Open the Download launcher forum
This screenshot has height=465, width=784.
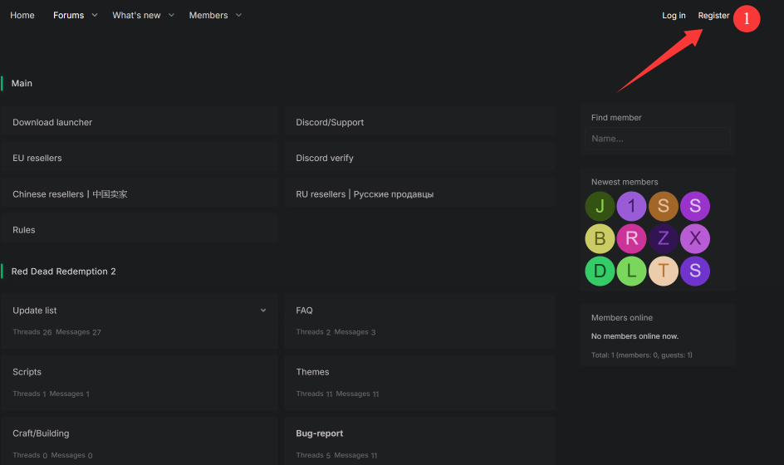click(x=52, y=122)
